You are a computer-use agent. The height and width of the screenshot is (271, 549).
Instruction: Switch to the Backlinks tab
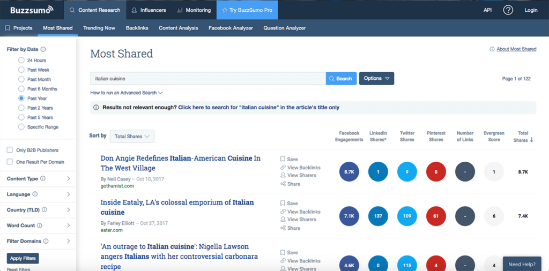(x=137, y=28)
